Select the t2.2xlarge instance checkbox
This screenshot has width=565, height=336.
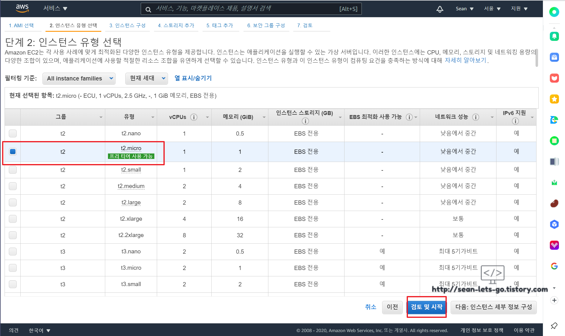[13, 235]
